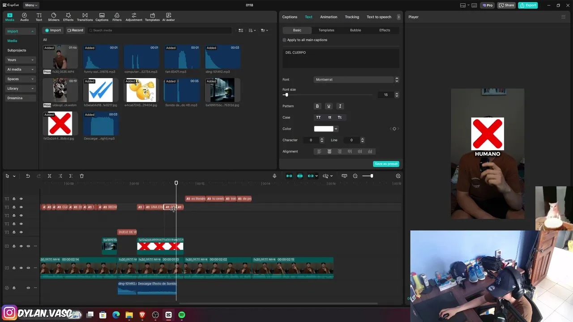Check Apply to all main captions
The height and width of the screenshot is (322, 573).
point(284,40)
